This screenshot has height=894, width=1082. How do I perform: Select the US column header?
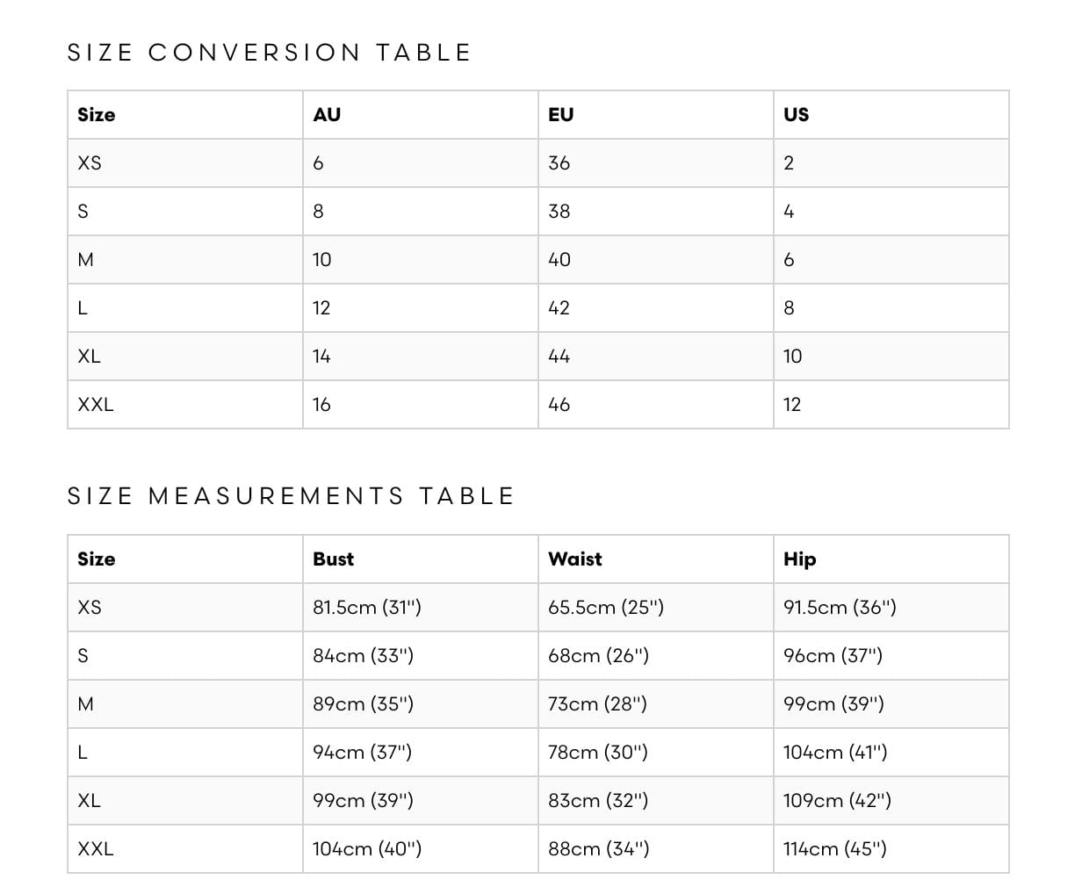point(796,115)
